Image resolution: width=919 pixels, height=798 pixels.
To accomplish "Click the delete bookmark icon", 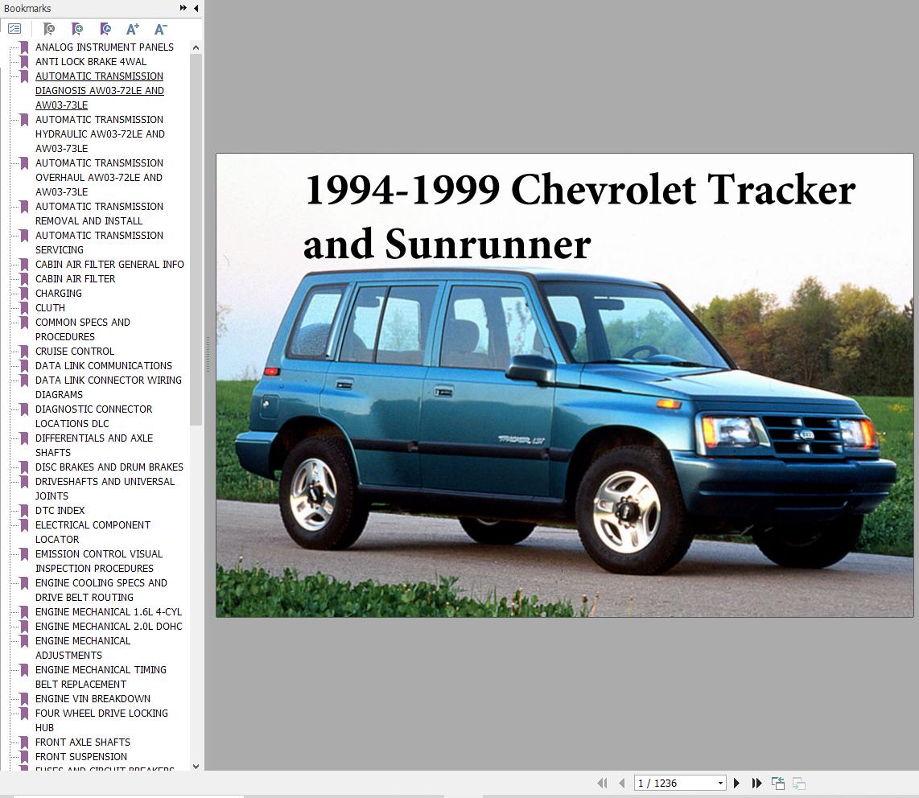I will 48,28.
